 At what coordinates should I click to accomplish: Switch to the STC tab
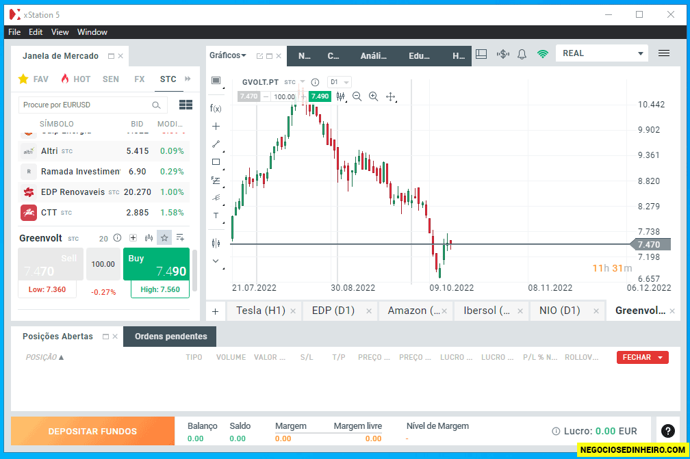[168, 79]
